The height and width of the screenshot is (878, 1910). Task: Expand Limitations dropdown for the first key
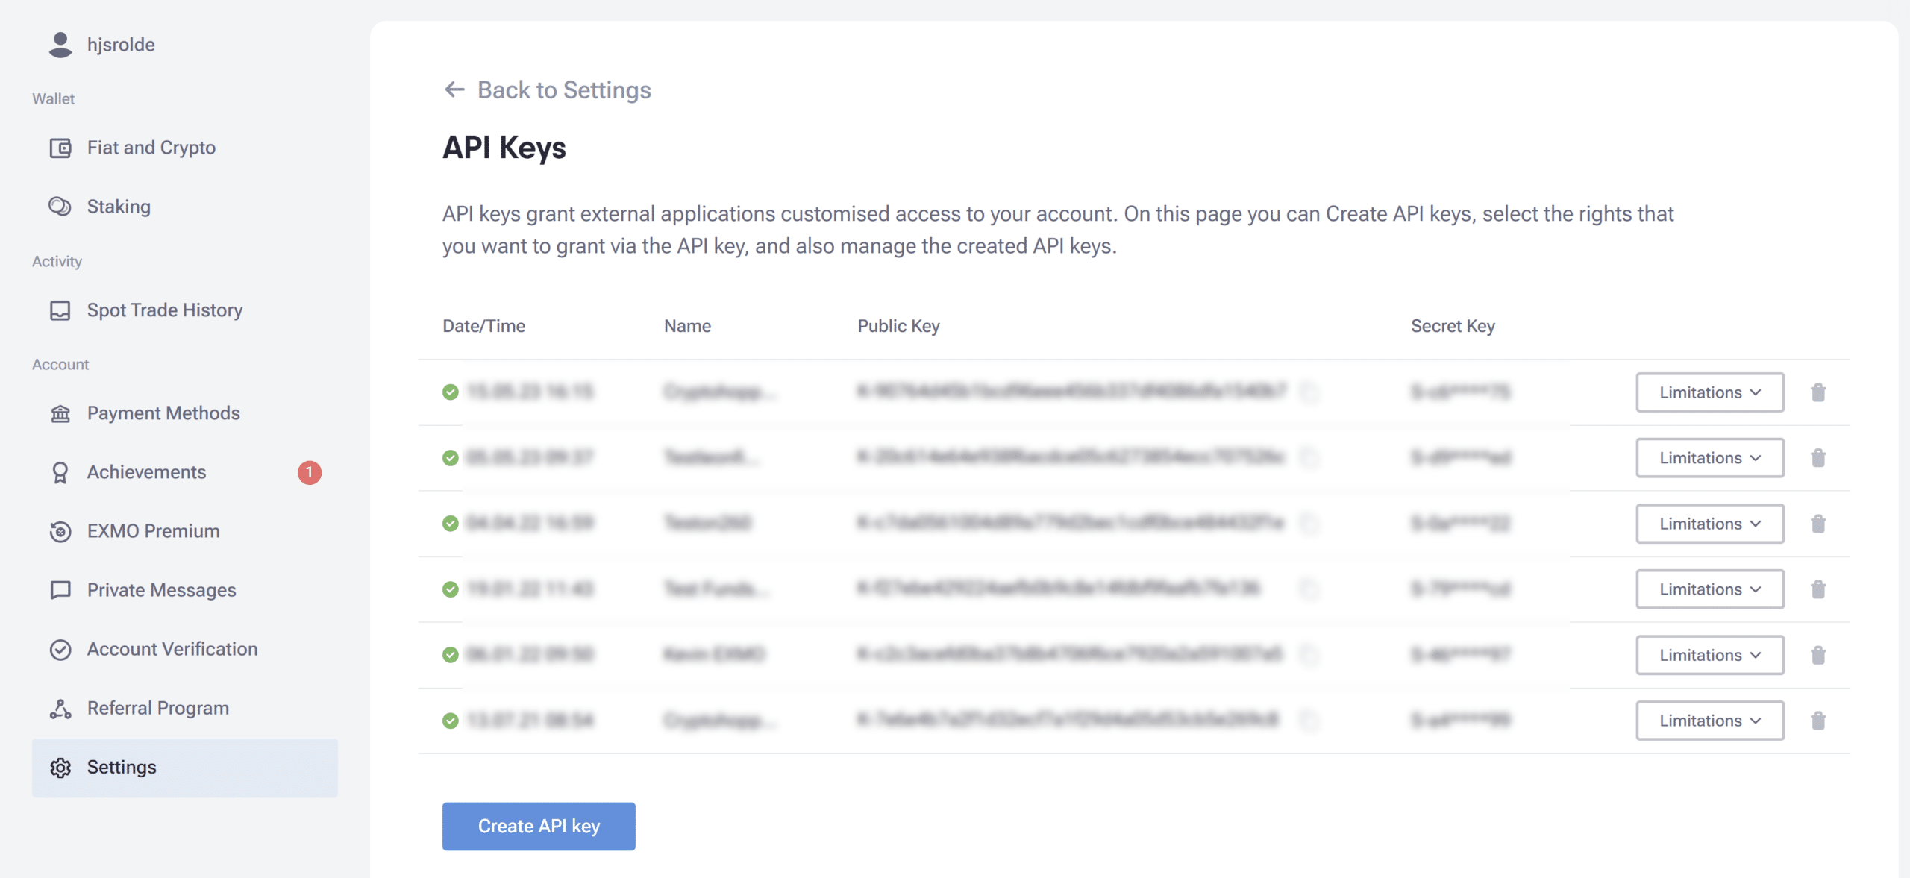(x=1710, y=392)
